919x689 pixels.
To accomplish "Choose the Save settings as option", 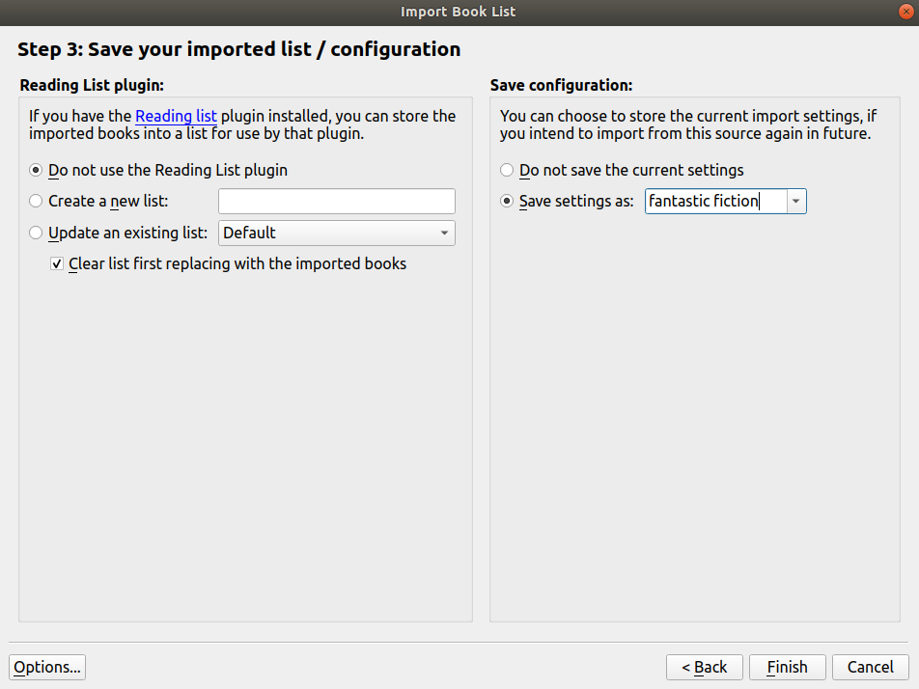I will pyautogui.click(x=508, y=201).
